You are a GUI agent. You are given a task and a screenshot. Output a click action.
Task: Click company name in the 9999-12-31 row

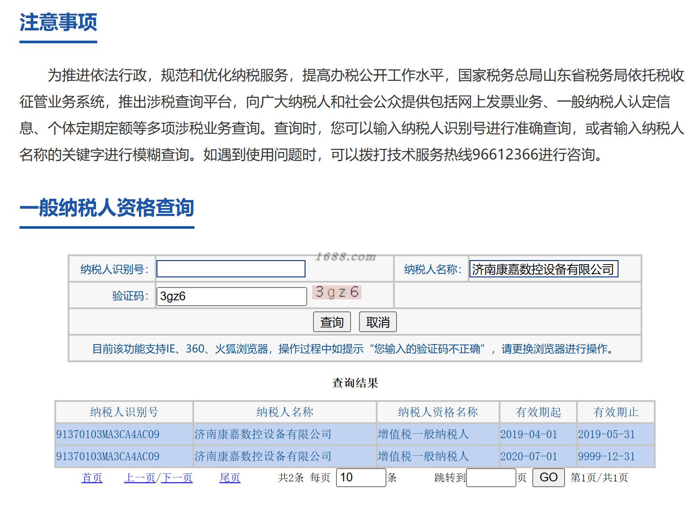click(x=263, y=456)
